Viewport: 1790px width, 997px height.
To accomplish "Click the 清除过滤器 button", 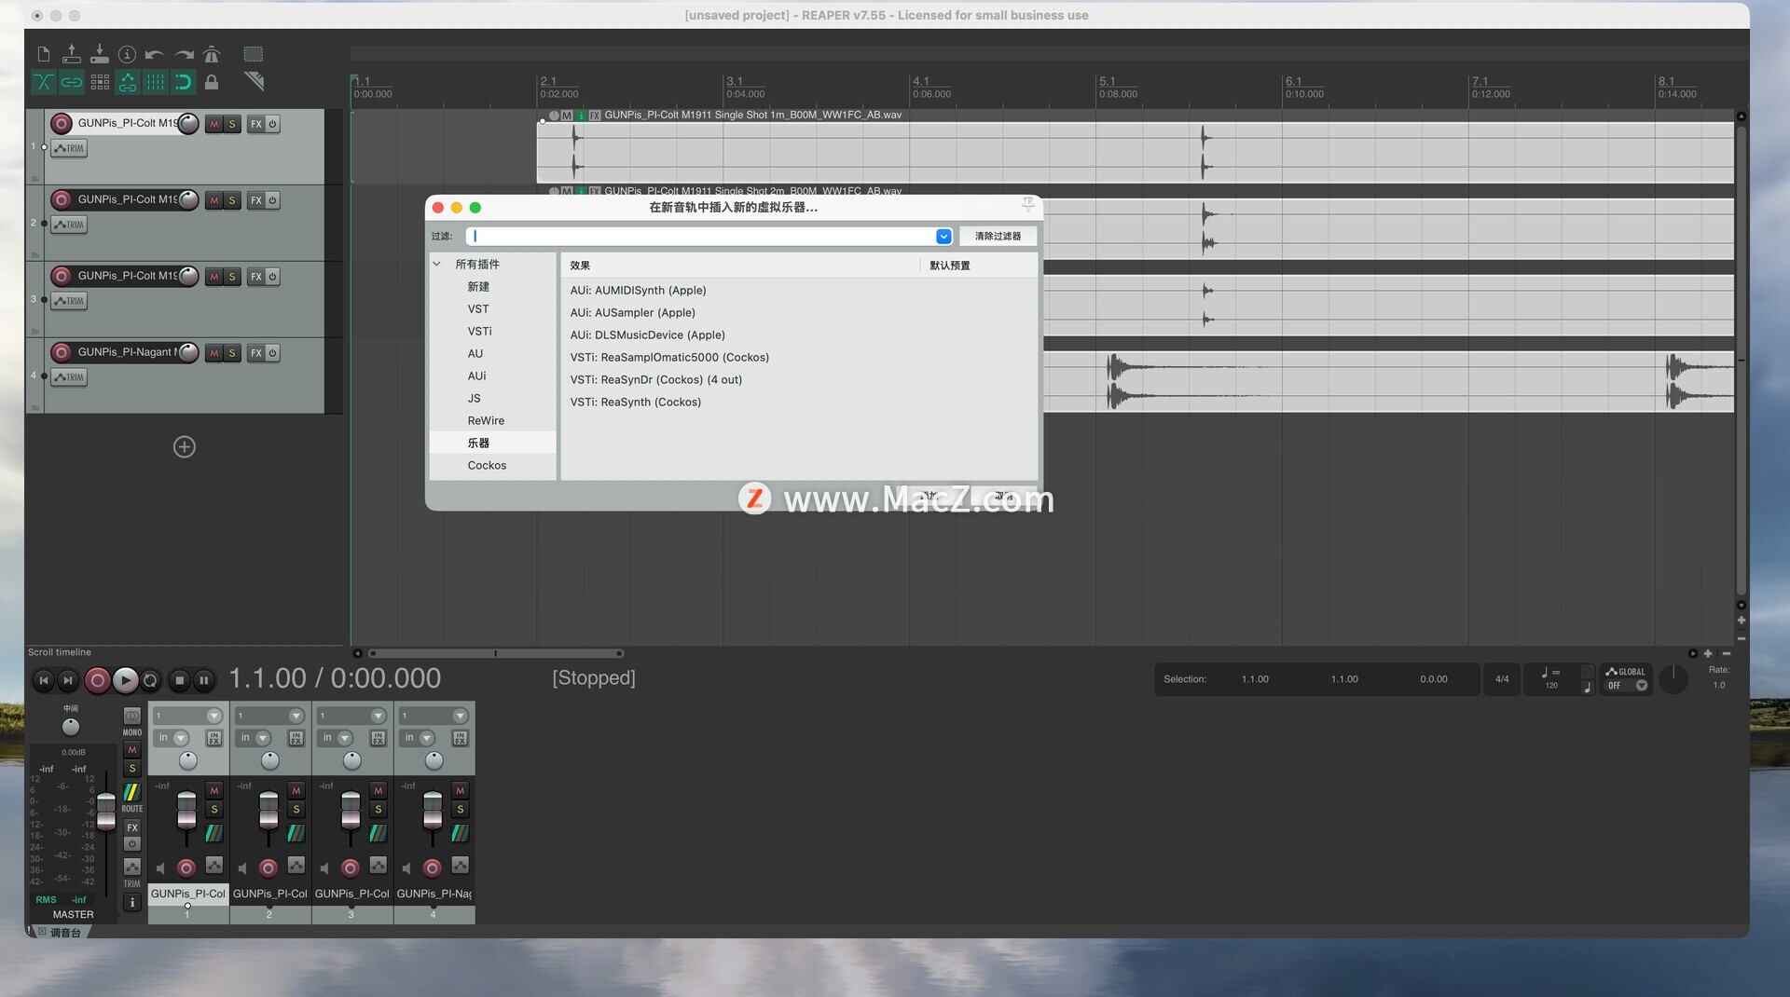I will point(998,237).
